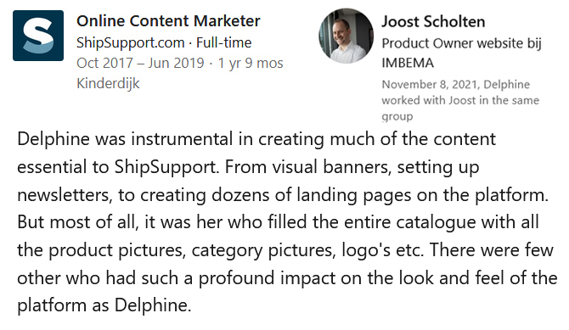Open the Joost Scholten name link
The width and height of the screenshot is (569, 330).
click(x=433, y=22)
